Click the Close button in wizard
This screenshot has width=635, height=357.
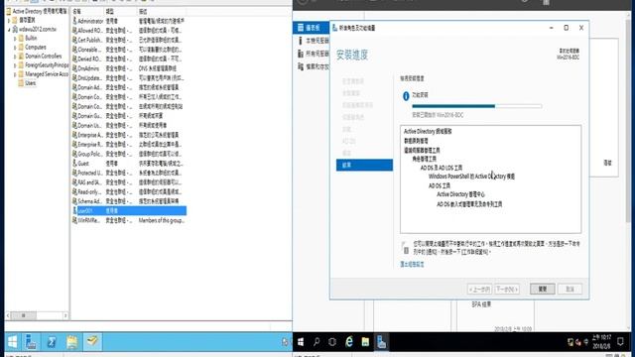pyautogui.click(x=542, y=289)
